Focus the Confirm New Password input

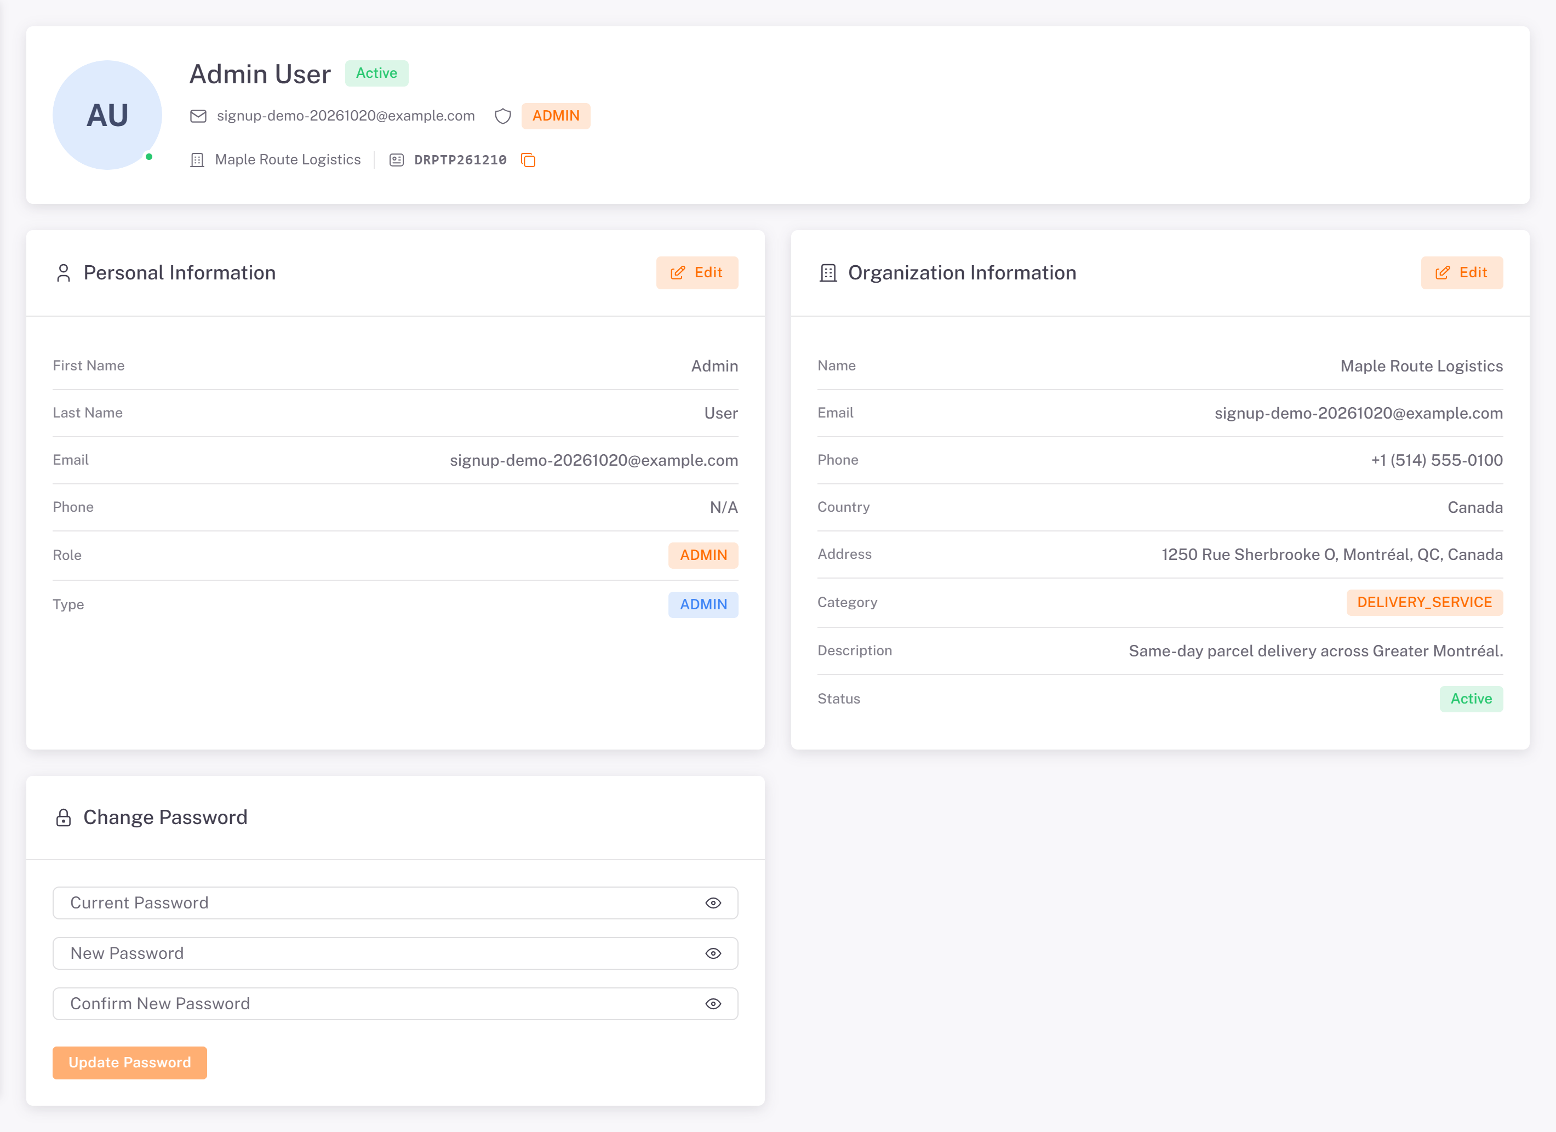(x=395, y=1004)
